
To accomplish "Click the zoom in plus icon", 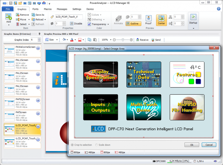I will pos(131,40).
